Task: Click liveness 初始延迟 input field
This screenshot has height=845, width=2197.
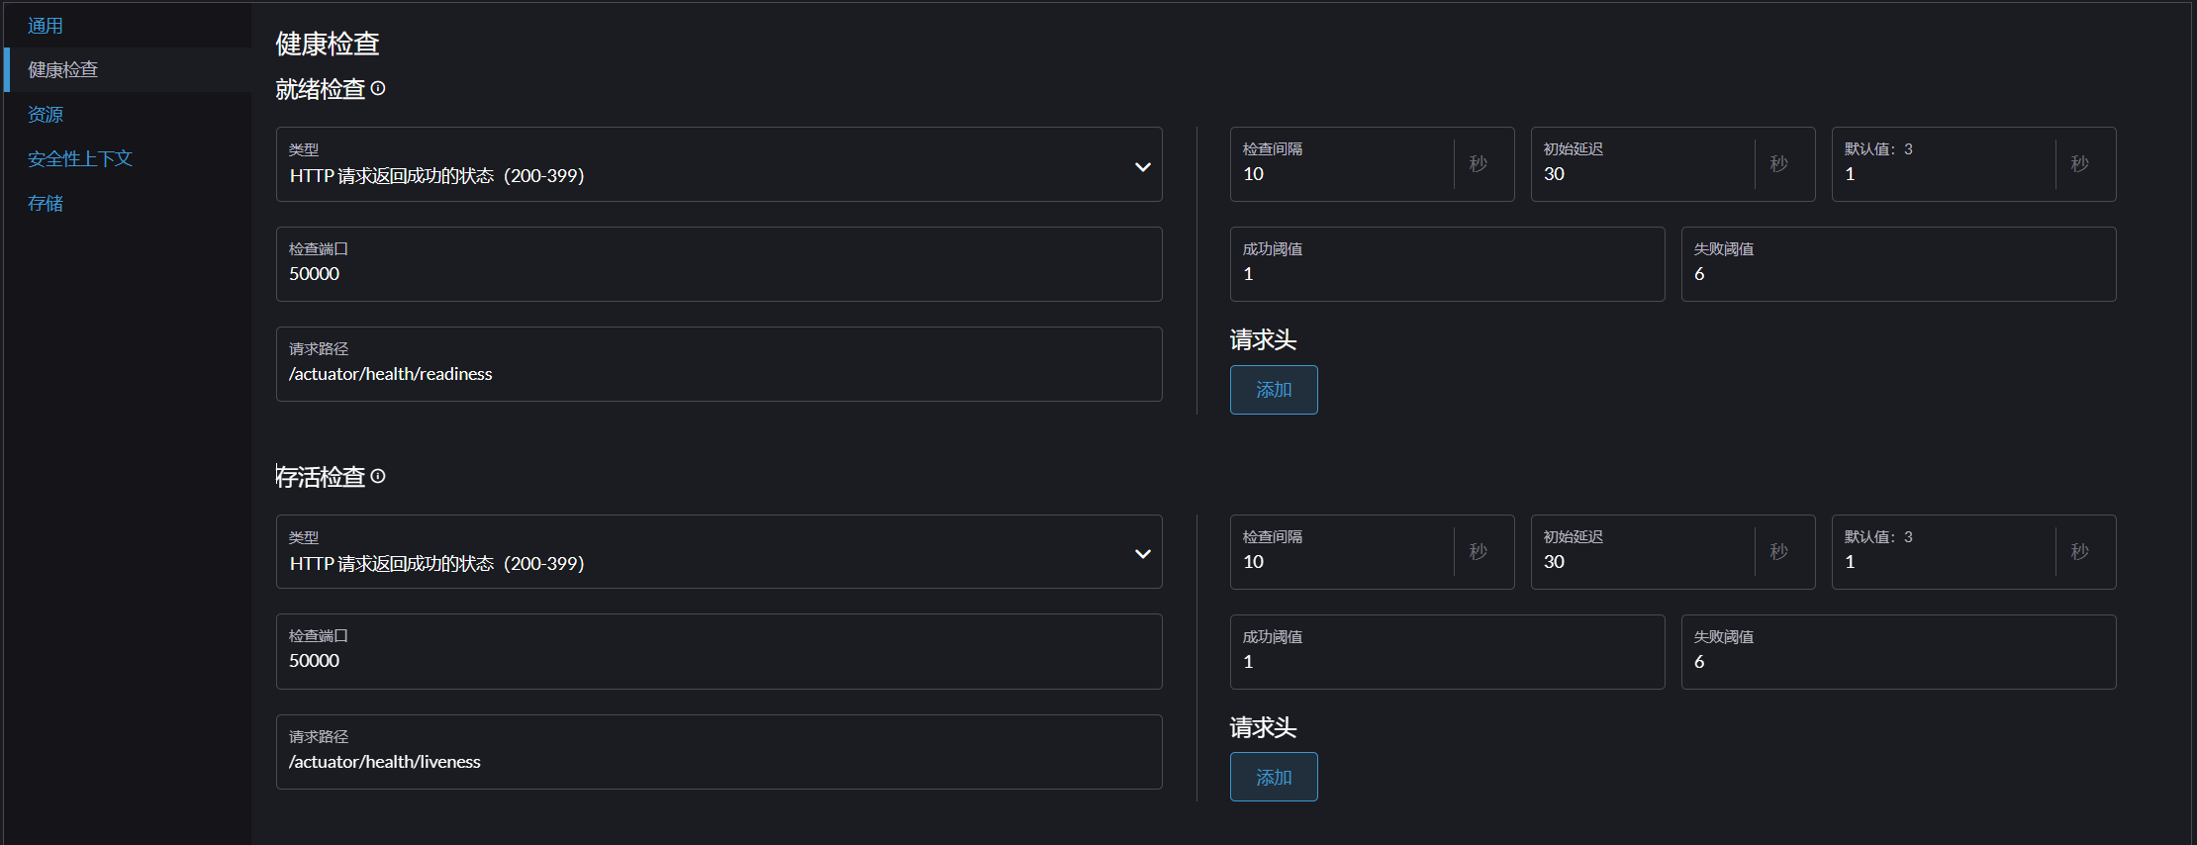Action: (x=1643, y=562)
